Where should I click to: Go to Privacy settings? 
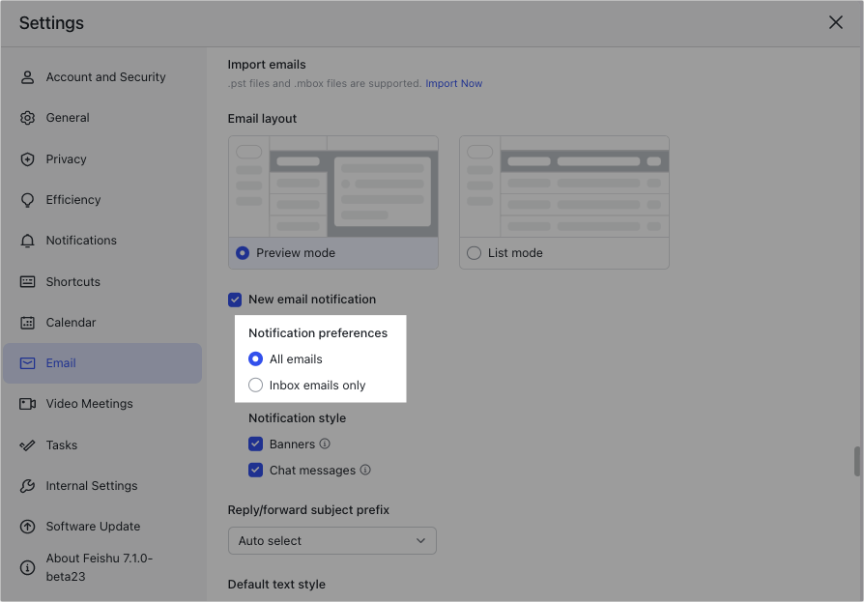(102, 159)
